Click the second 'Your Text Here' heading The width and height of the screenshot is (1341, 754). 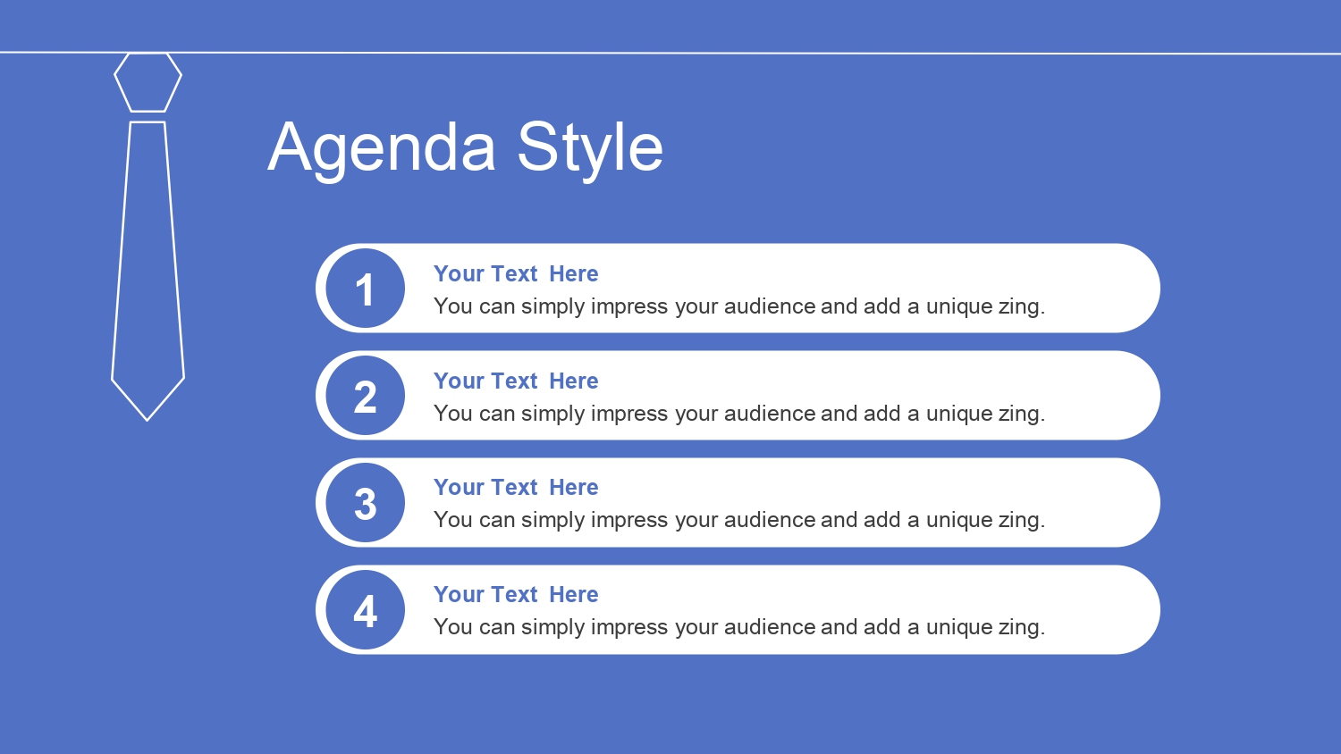pyautogui.click(x=516, y=381)
